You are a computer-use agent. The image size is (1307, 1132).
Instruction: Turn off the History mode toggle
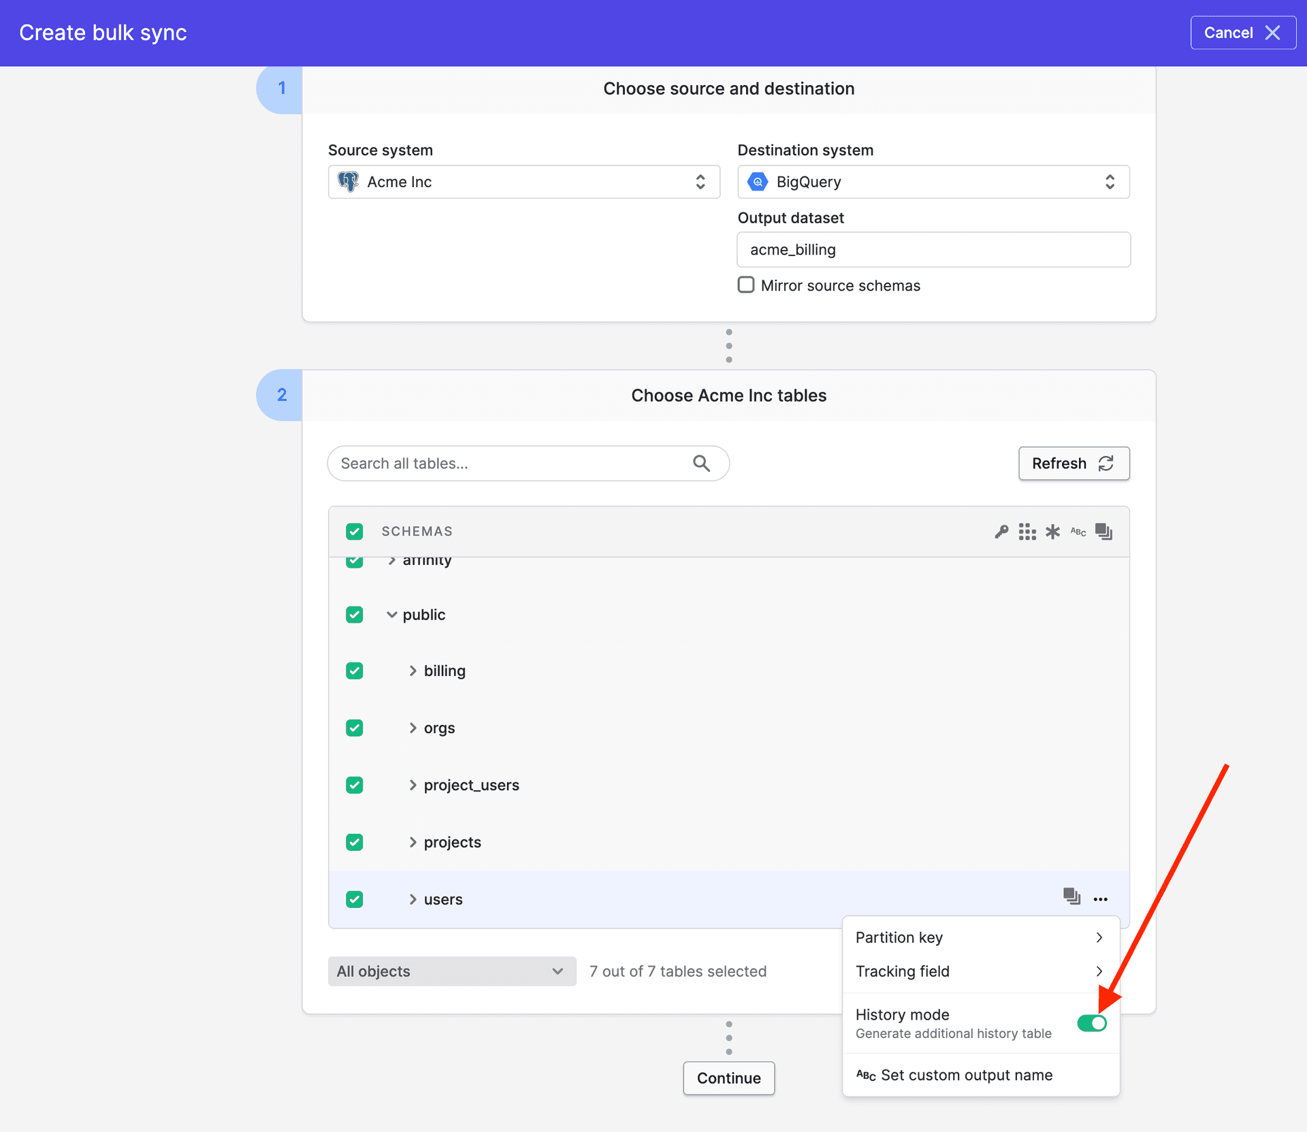(x=1092, y=1023)
